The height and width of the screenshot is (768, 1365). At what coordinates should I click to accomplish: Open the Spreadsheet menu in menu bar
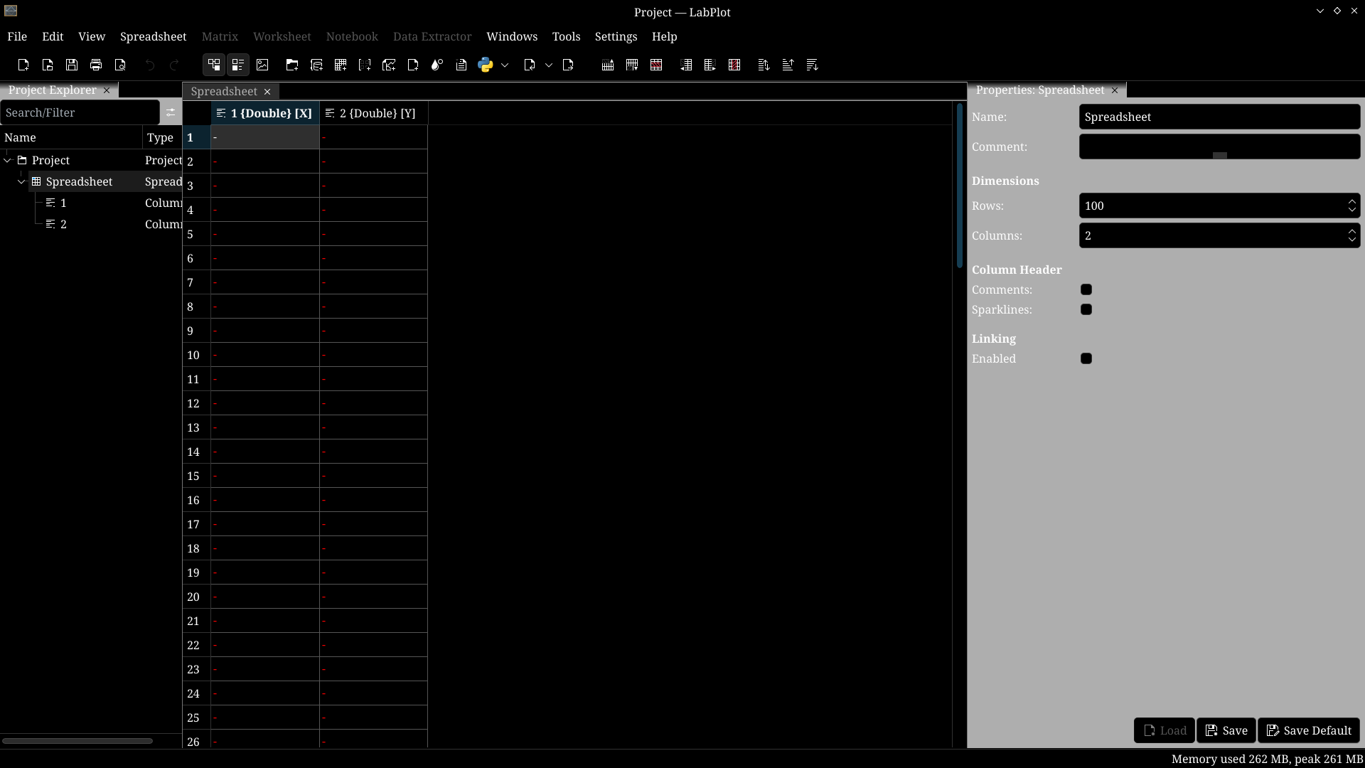click(x=153, y=36)
